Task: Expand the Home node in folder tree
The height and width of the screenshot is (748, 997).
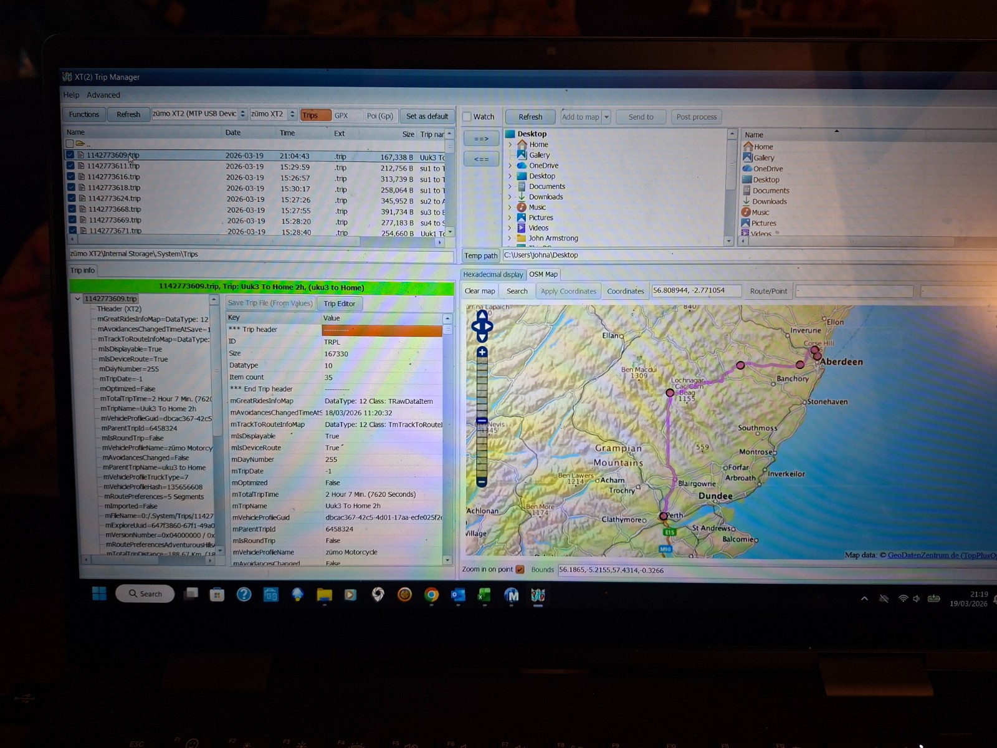Action: coord(510,144)
